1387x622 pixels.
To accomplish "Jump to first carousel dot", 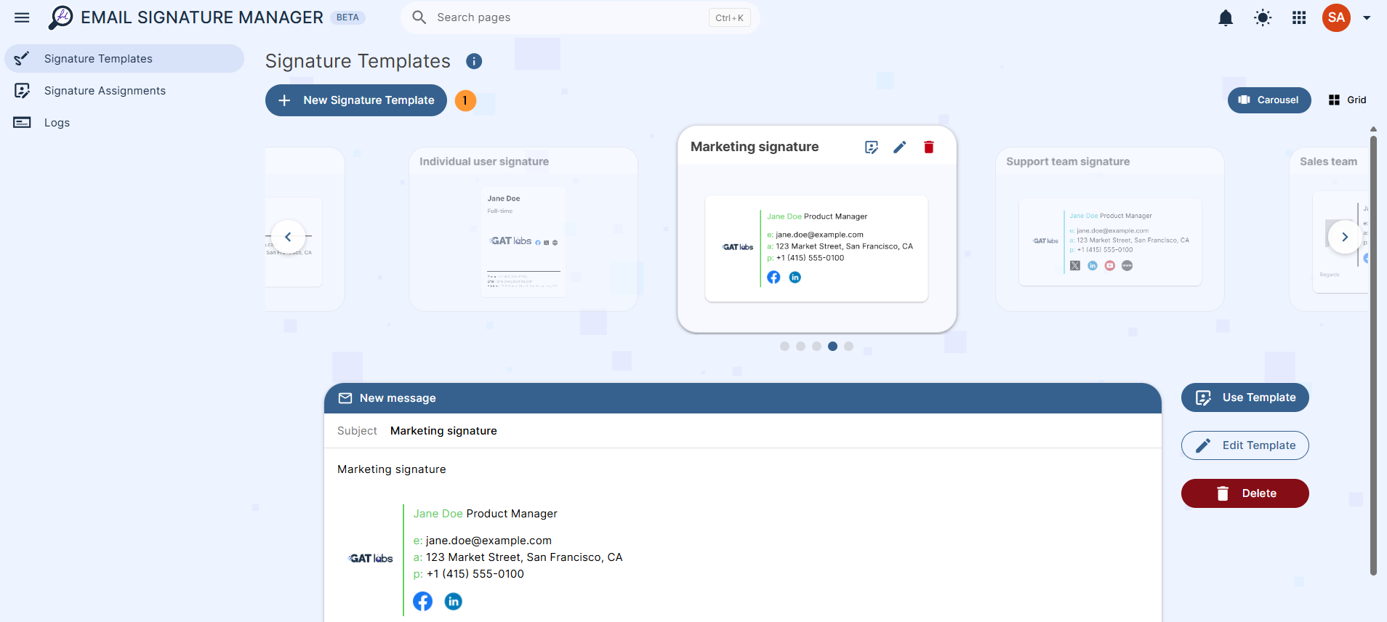I will [x=784, y=347].
